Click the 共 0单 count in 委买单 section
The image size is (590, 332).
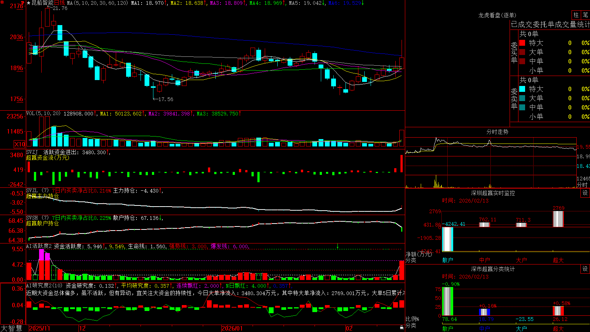(529, 34)
